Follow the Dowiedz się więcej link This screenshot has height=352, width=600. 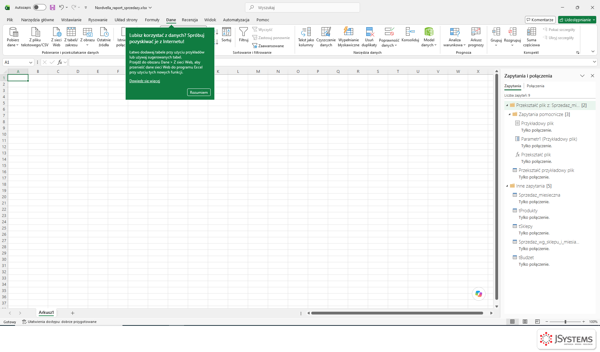point(145,81)
